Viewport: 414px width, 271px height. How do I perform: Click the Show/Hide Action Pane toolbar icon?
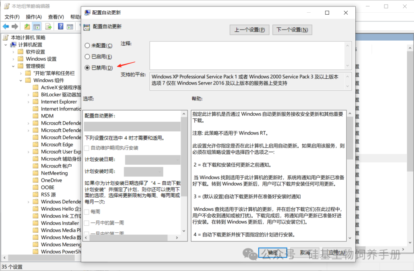[x=70, y=26]
